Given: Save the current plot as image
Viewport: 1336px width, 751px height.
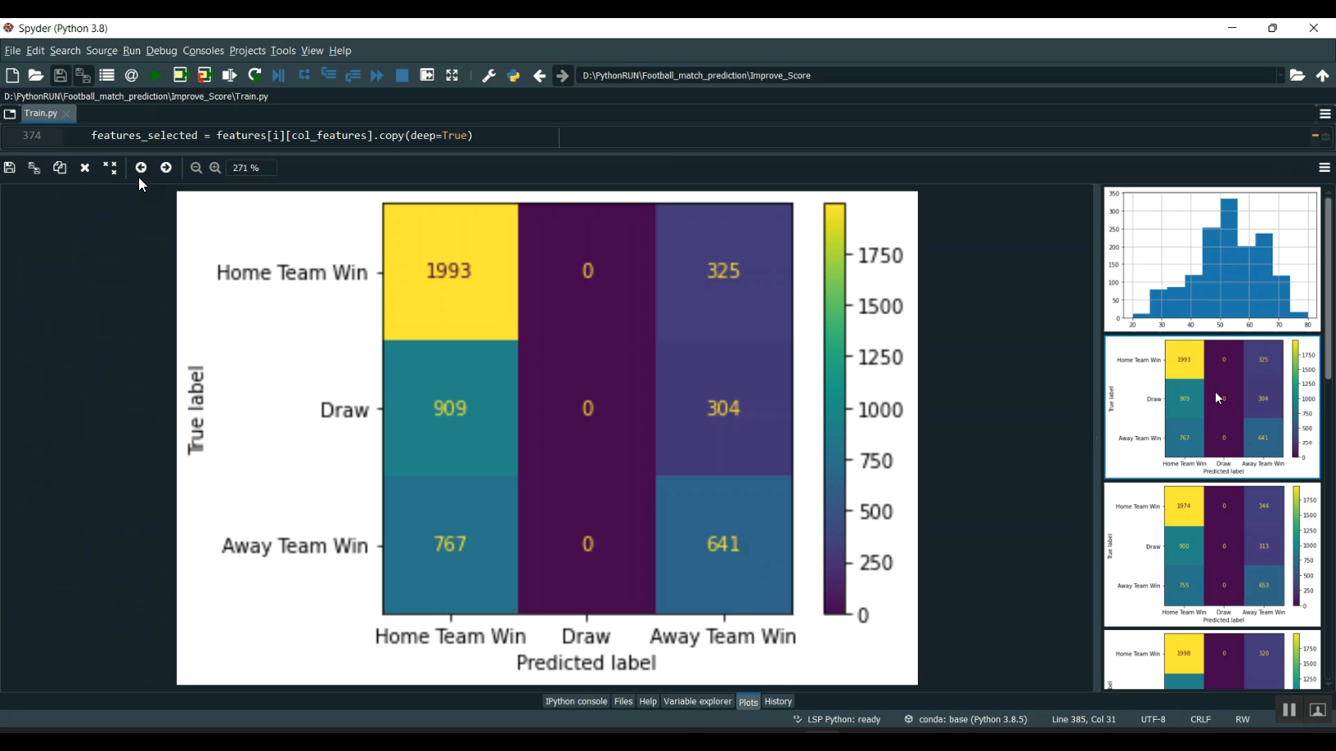Looking at the screenshot, I should click(x=10, y=168).
